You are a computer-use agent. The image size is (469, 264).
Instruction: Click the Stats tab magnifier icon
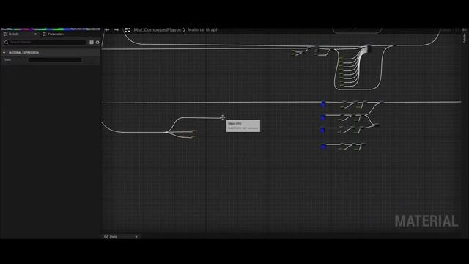click(106, 237)
